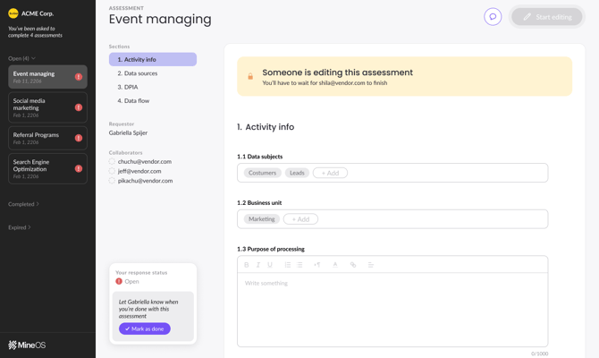Image resolution: width=599 pixels, height=358 pixels.
Task: Click the insert link icon
Action: pos(353,265)
